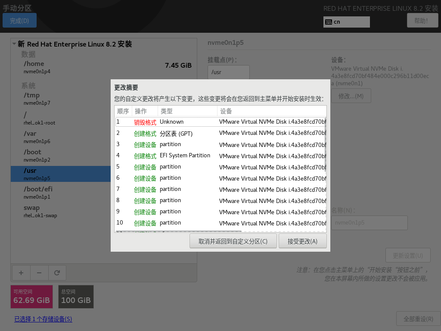Select row 1 销毁格式 Unknown

coord(220,122)
